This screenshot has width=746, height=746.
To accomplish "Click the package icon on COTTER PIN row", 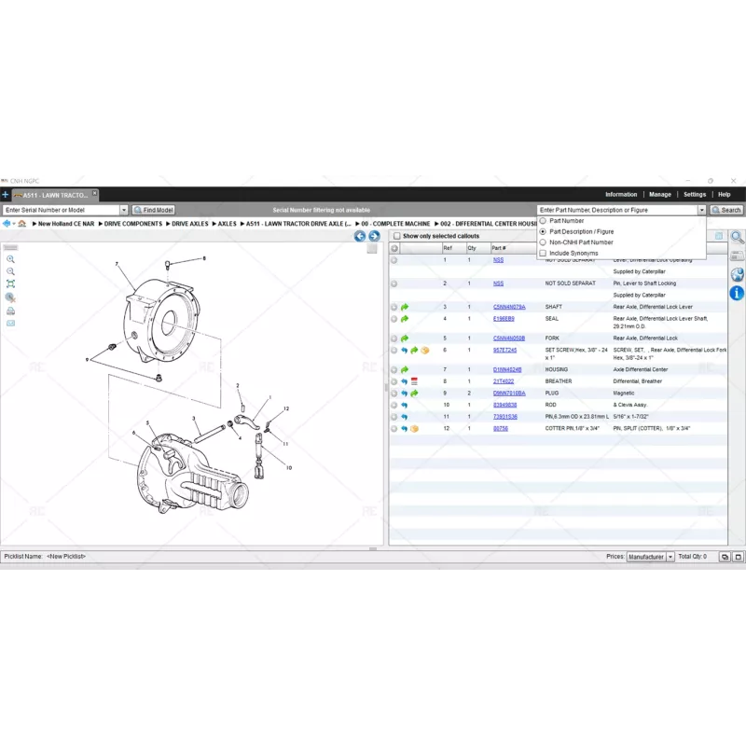I will tap(415, 428).
